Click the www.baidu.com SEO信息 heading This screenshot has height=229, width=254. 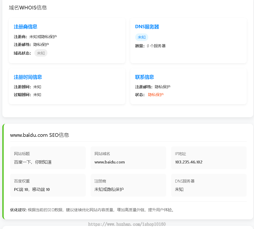[40, 135]
